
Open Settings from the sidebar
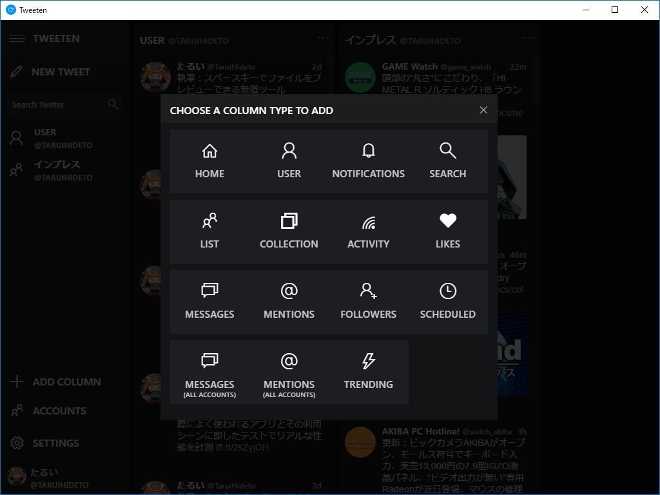click(x=44, y=443)
